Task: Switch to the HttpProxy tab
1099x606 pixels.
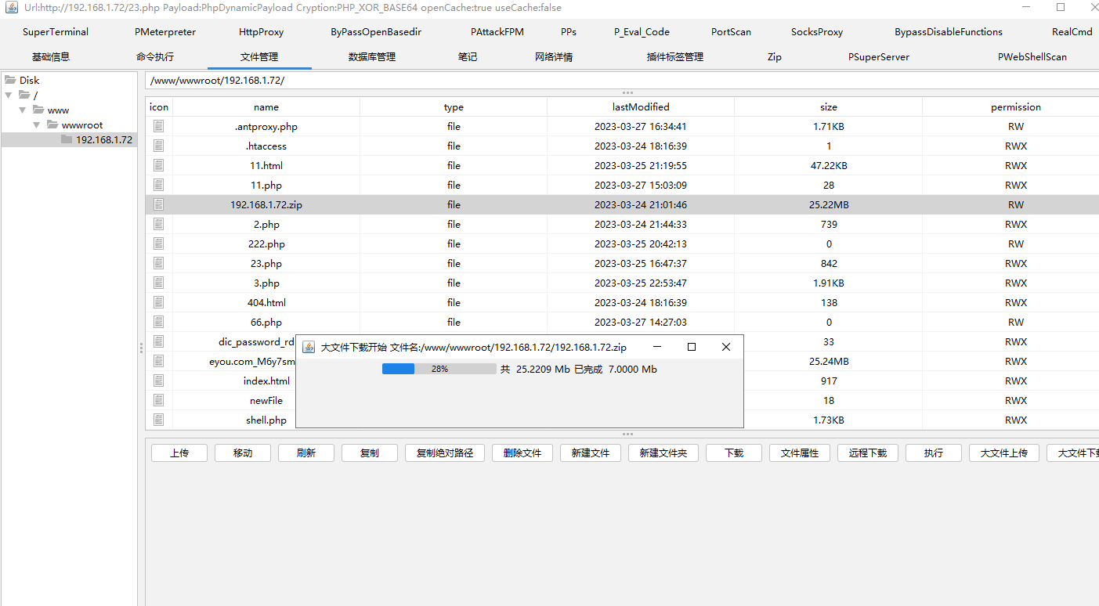Action: 262,32
